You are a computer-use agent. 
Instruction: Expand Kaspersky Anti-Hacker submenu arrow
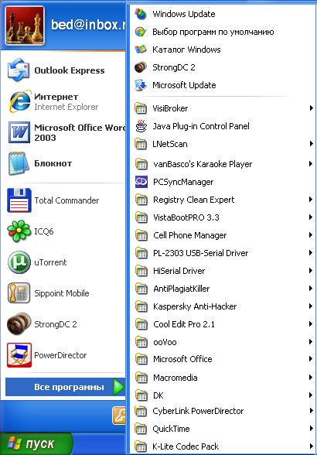311,306
